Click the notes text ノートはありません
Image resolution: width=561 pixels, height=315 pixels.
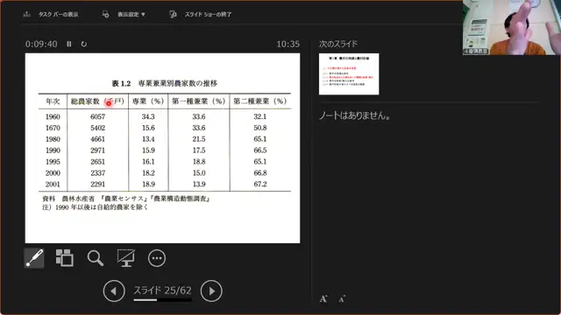(354, 115)
